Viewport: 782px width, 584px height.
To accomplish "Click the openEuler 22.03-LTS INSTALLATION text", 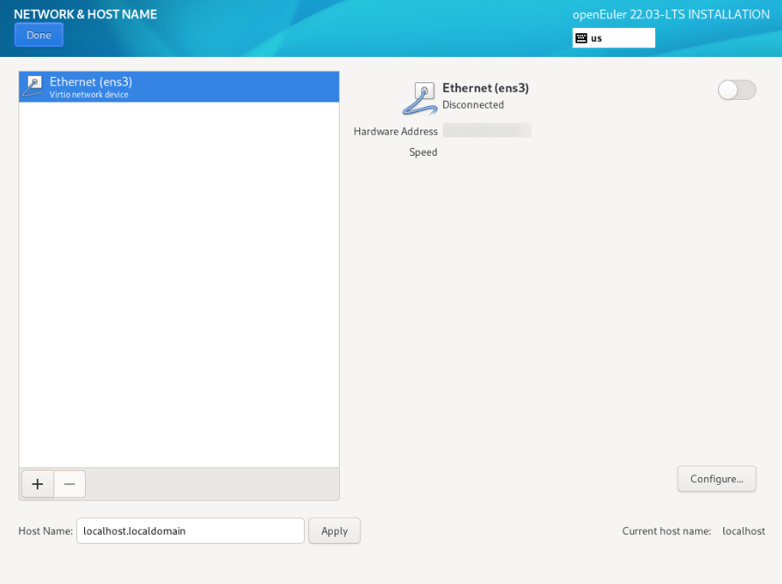I will coord(671,15).
